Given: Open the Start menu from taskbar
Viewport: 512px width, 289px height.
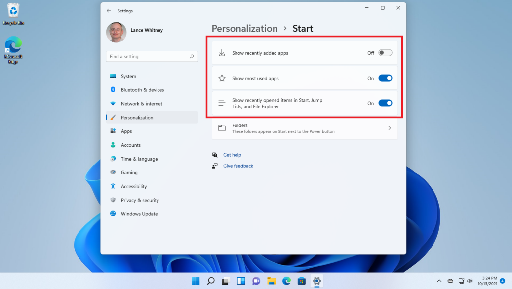Looking at the screenshot, I should coord(196,281).
